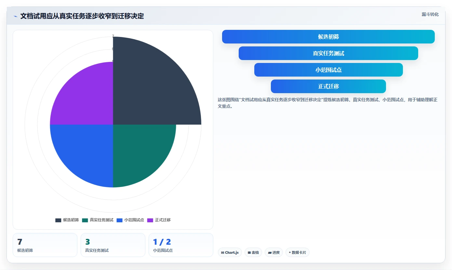The width and height of the screenshot is (452, 270).
Task: Click the 数据卡片 tag chip
Action: point(298,252)
